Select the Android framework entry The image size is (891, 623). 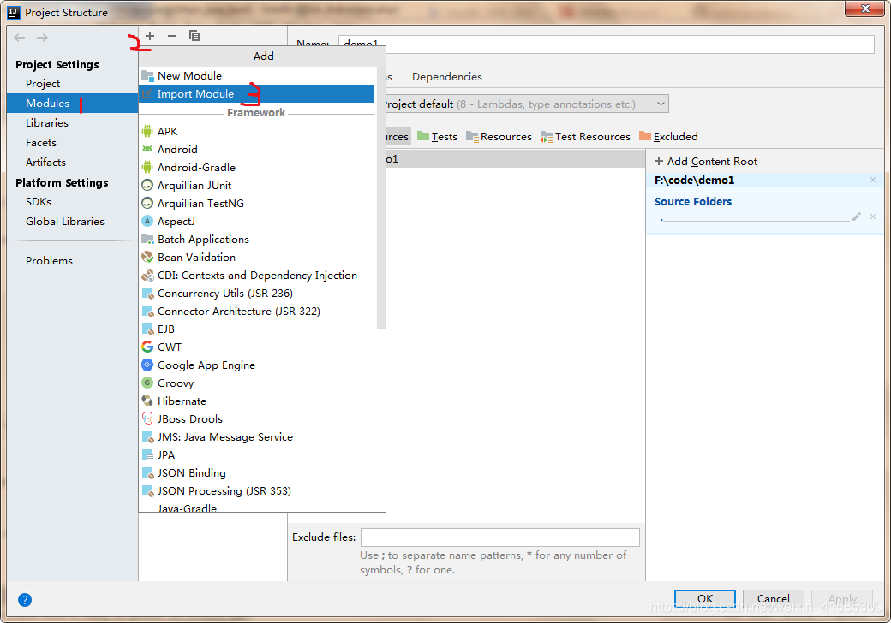pos(258,149)
